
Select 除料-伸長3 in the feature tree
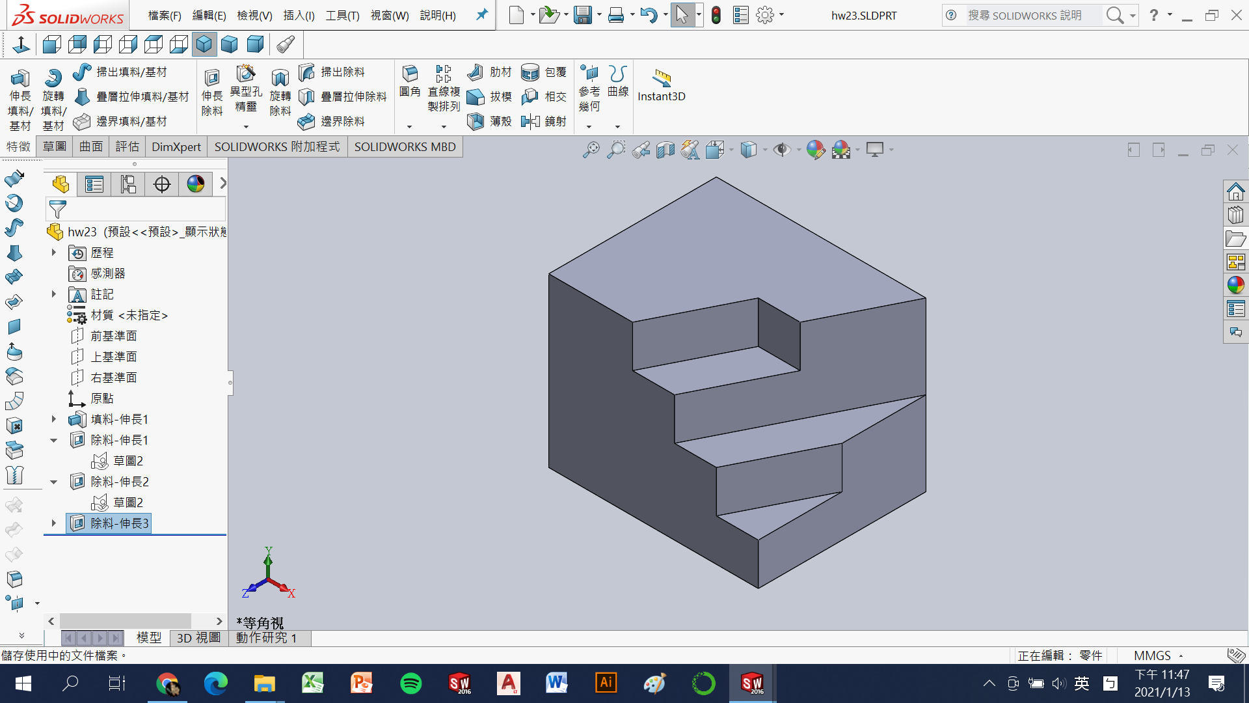pos(119,523)
